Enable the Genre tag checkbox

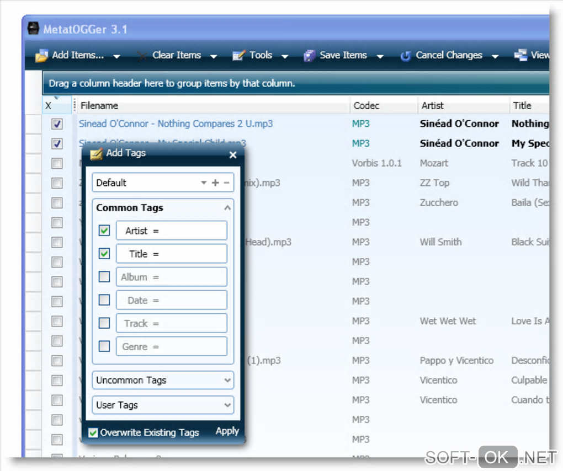coord(104,346)
